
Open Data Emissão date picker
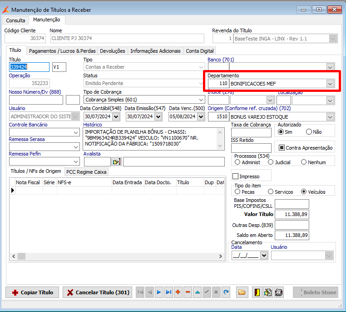(x=158, y=116)
